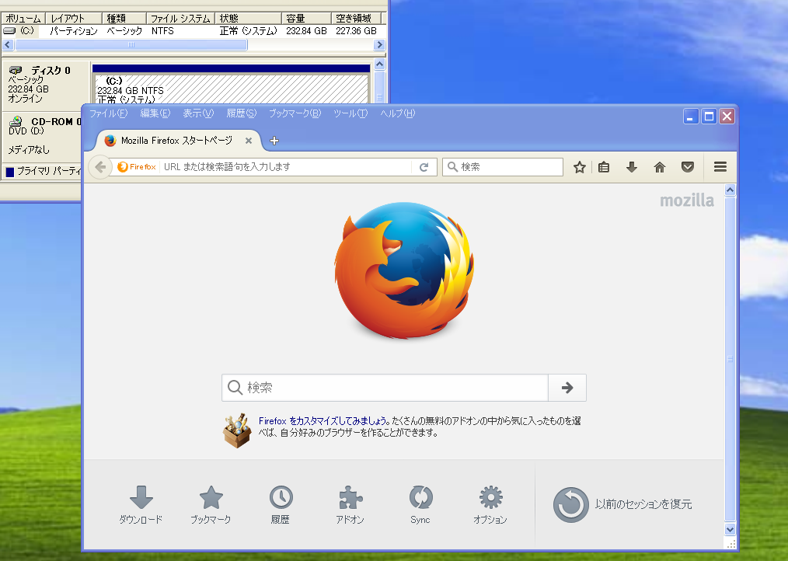788x561 pixels.
Task: Open the 表示(V) menu
Action: (198, 113)
